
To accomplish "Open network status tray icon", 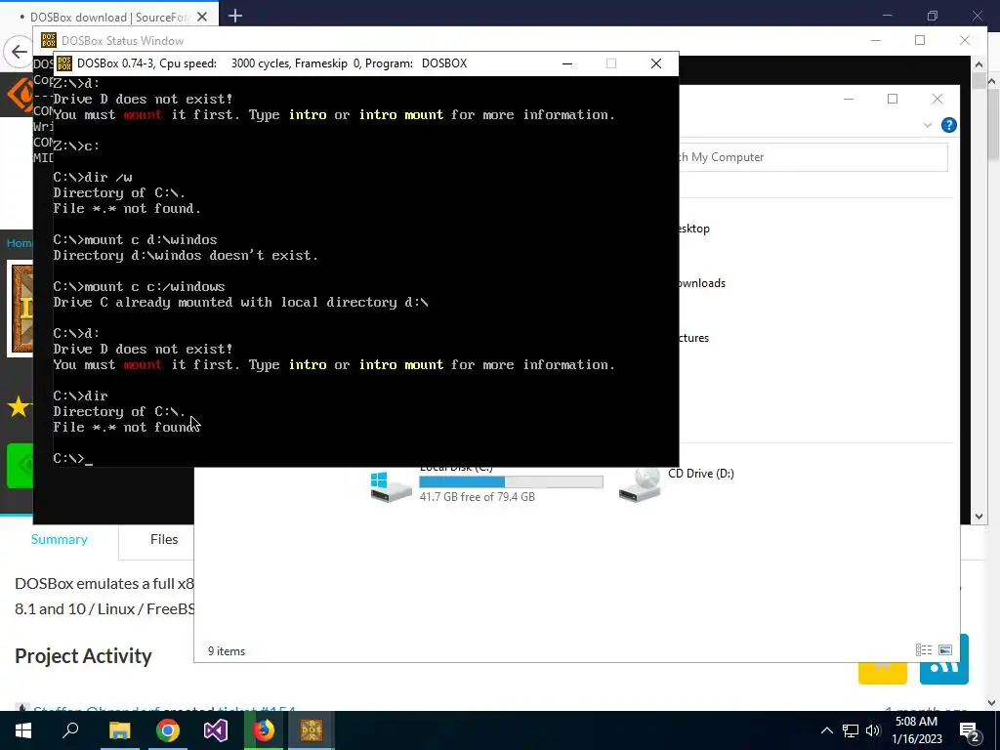I will tap(851, 730).
